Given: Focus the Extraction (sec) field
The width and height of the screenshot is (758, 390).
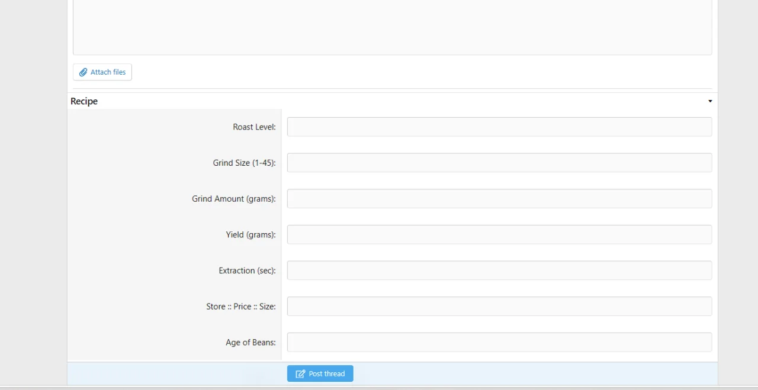Looking at the screenshot, I should coord(499,270).
